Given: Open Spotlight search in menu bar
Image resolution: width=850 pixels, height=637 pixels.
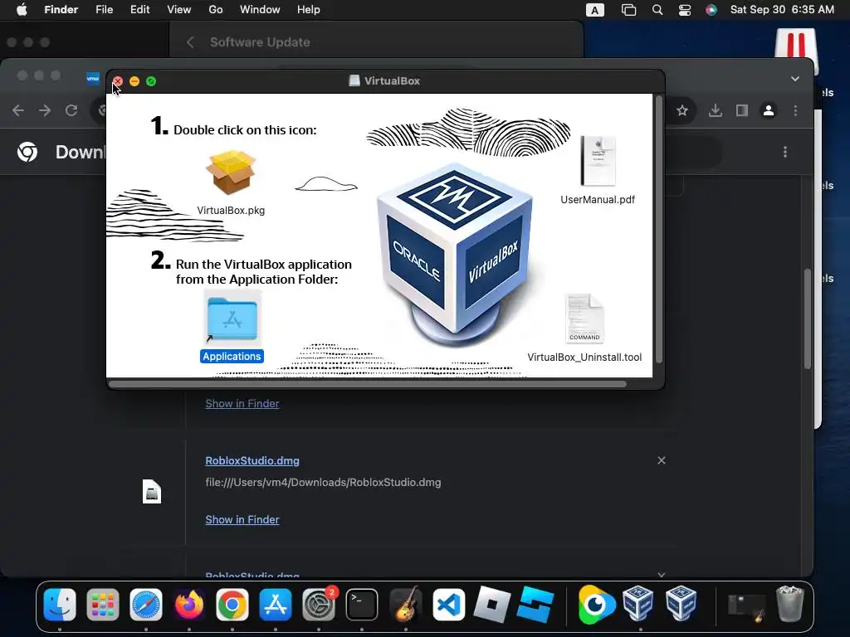Looking at the screenshot, I should pos(657,10).
